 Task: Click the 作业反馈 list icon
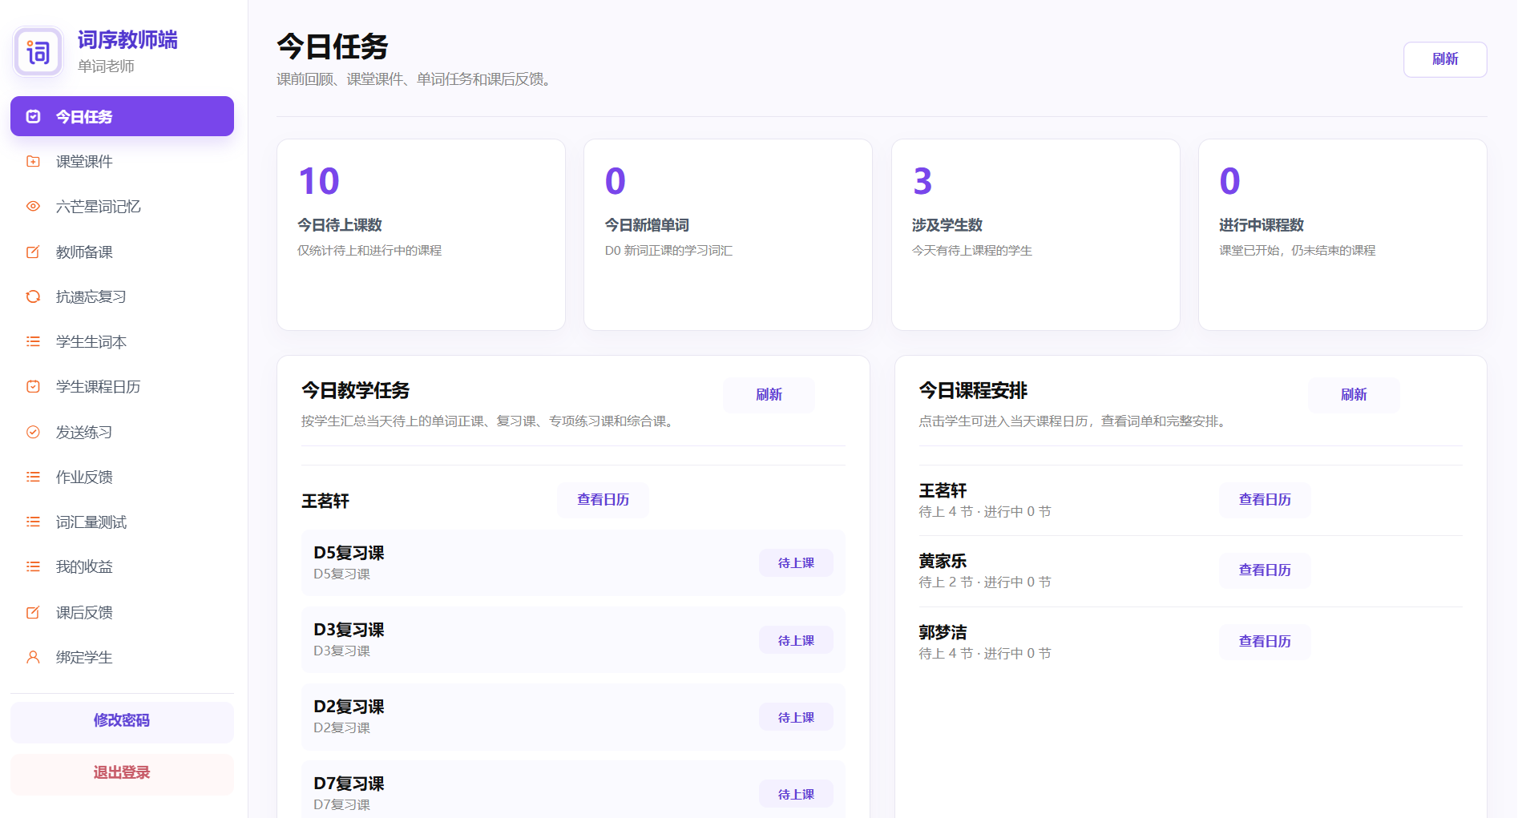pyautogui.click(x=33, y=477)
